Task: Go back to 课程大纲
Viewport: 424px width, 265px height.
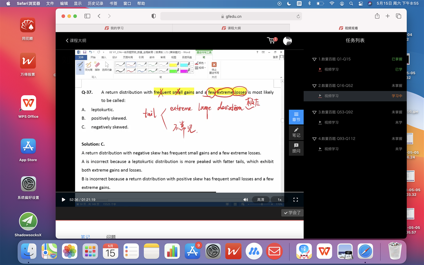Action: point(76,41)
